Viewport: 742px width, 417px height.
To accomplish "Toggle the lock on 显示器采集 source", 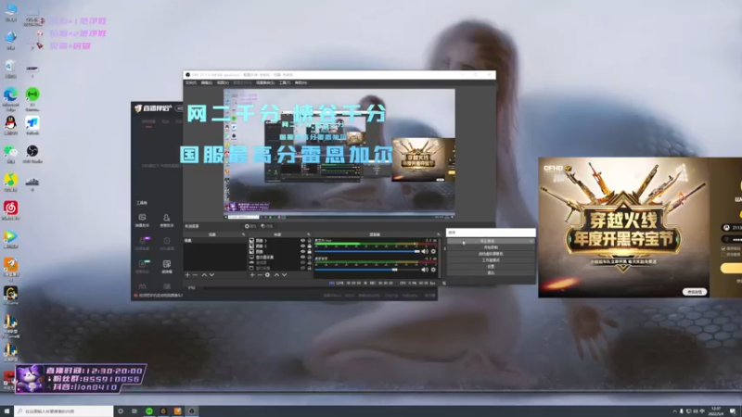I will click(x=310, y=258).
